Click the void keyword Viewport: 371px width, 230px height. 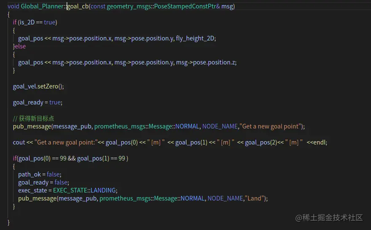[13, 6]
